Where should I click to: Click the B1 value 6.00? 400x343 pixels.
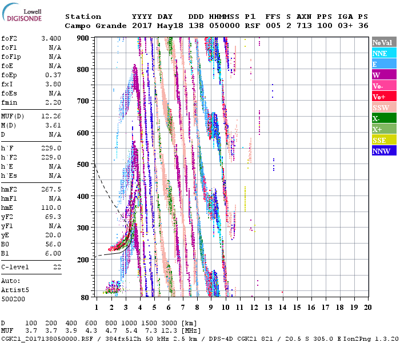(x=53, y=253)
